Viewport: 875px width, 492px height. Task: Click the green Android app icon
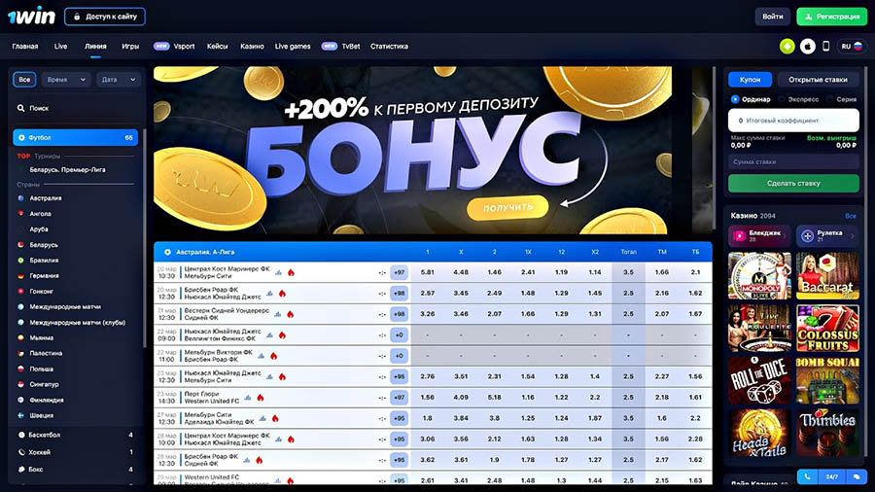787,46
